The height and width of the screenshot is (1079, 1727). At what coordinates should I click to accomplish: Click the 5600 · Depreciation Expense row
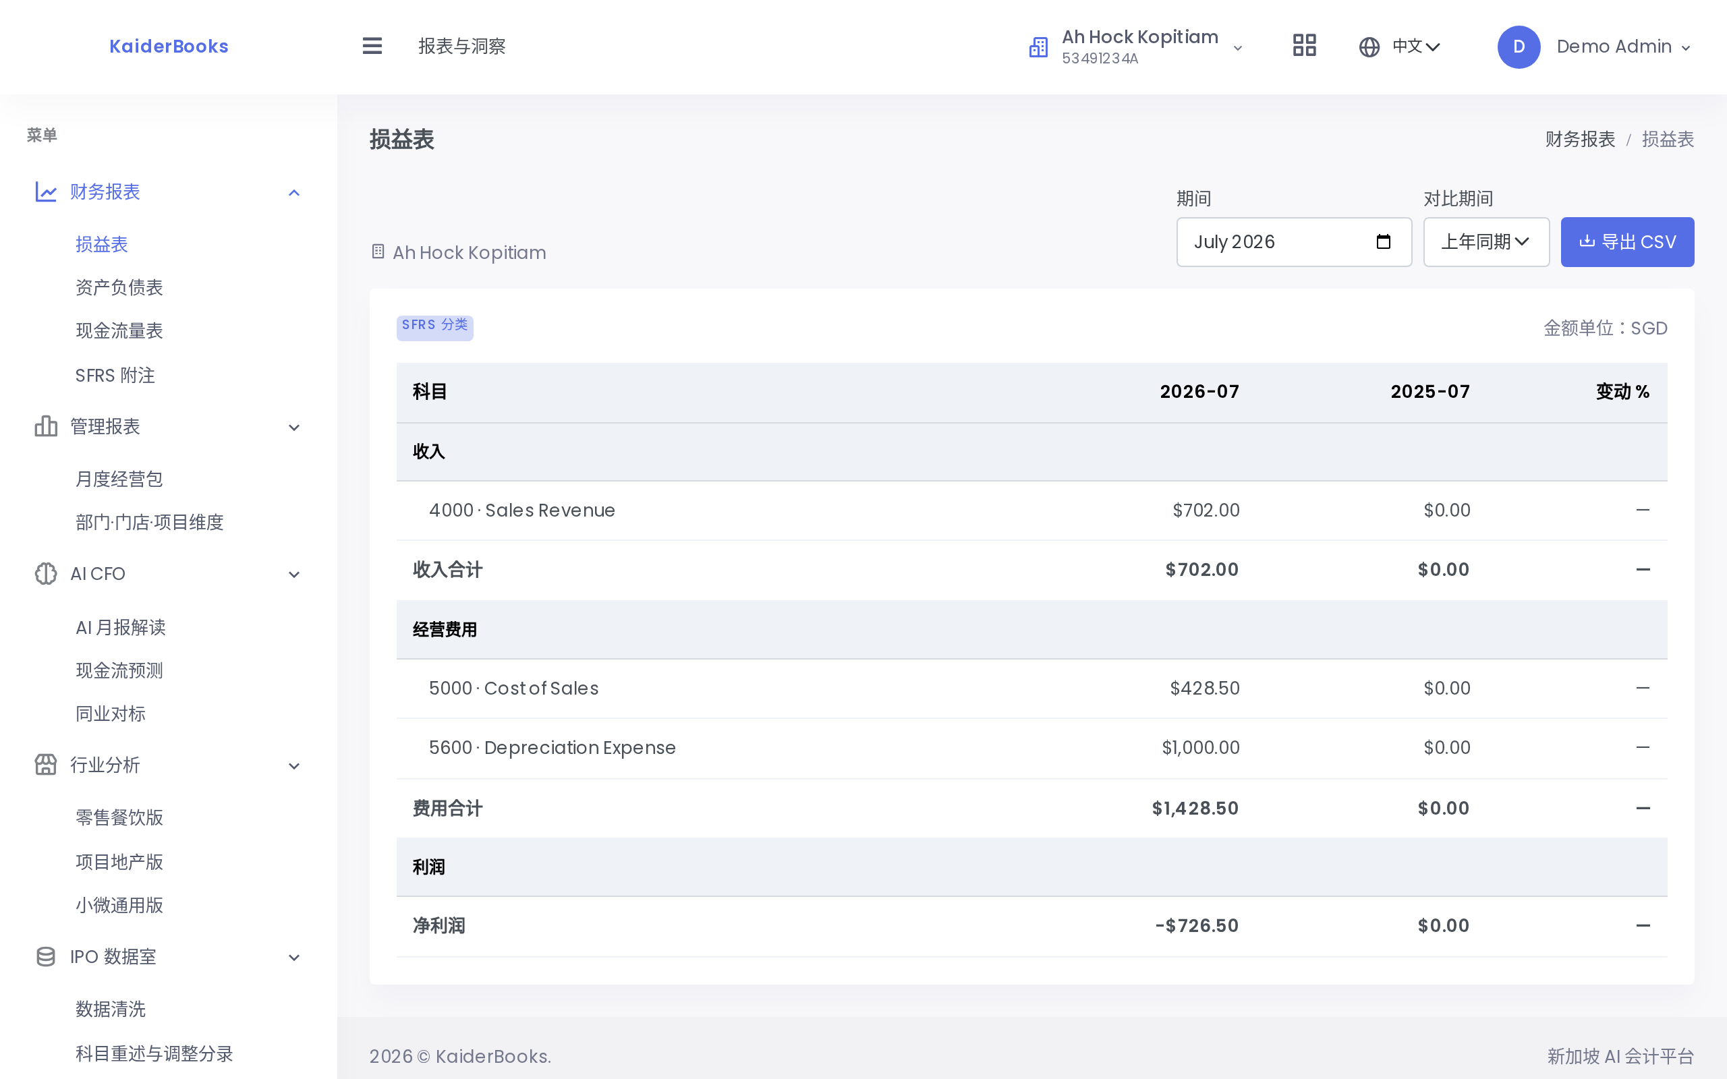[x=1031, y=747]
